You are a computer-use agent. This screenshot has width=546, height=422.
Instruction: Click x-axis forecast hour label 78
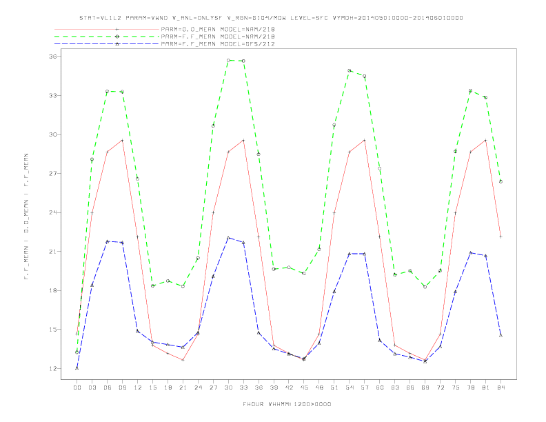click(x=471, y=388)
